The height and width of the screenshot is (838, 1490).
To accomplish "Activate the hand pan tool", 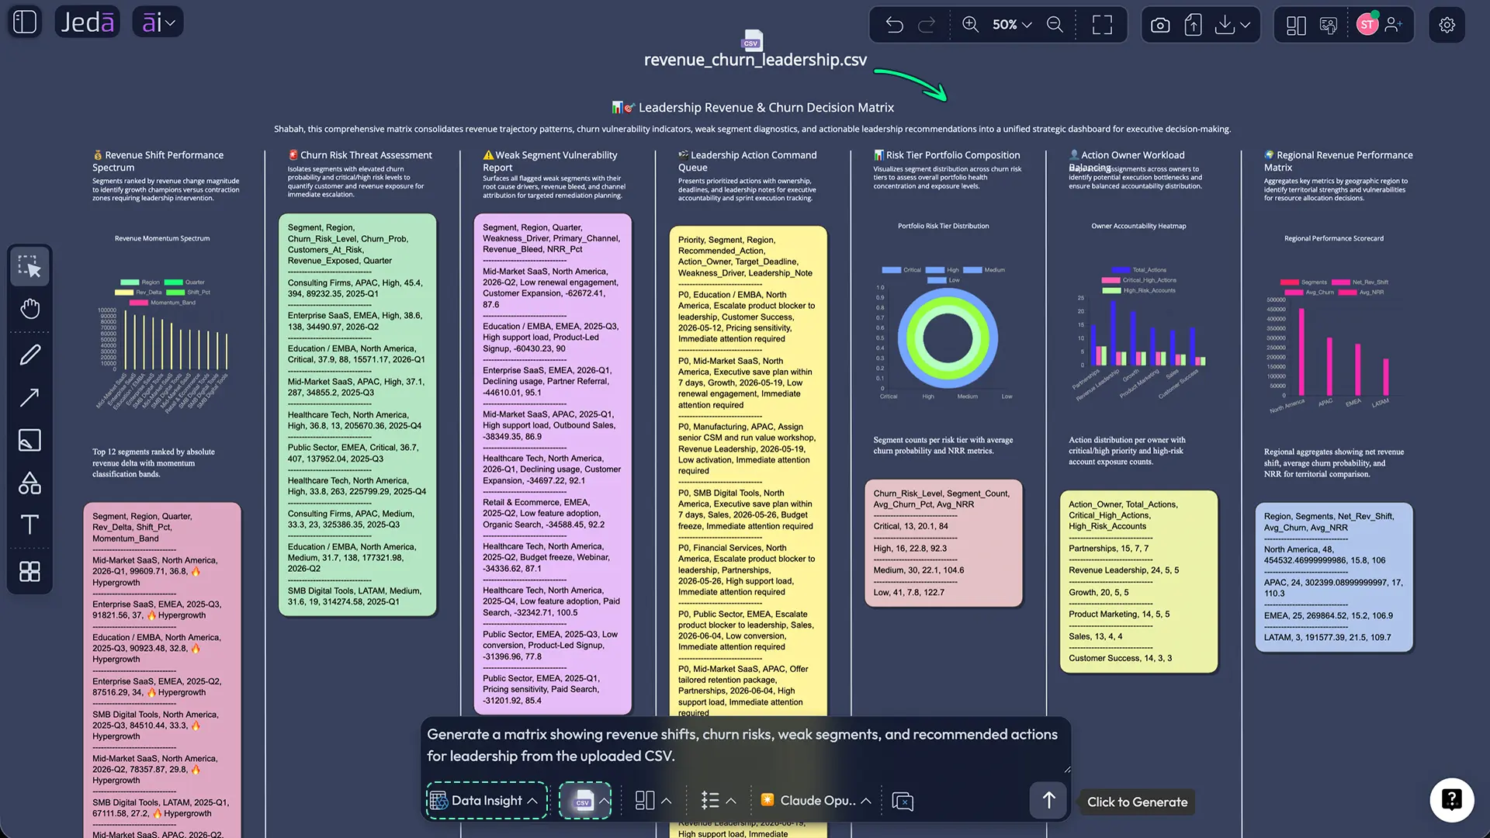I will coord(29,309).
